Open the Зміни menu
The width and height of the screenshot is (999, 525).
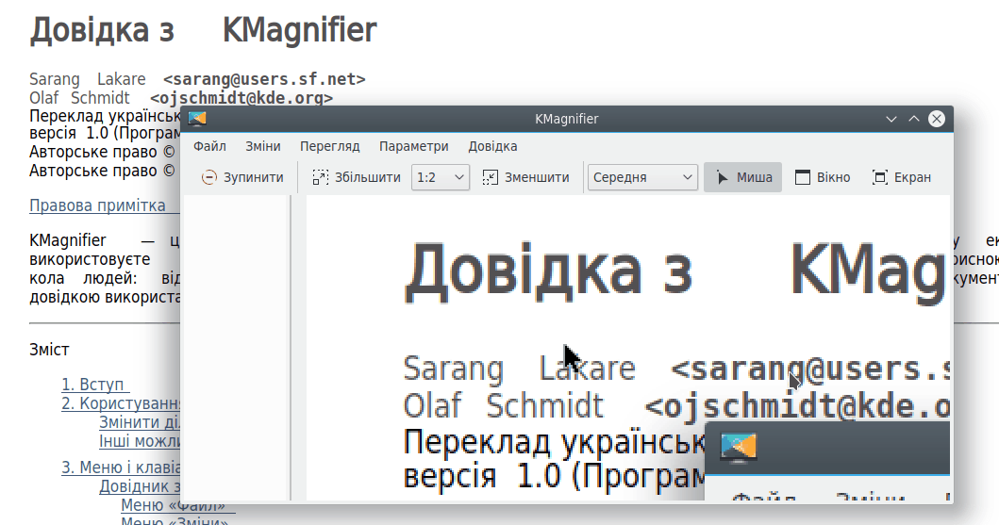click(262, 146)
